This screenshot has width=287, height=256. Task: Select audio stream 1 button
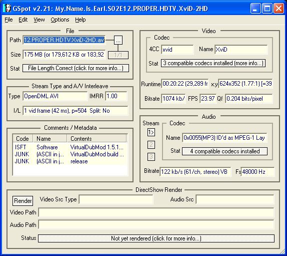coord(151,132)
